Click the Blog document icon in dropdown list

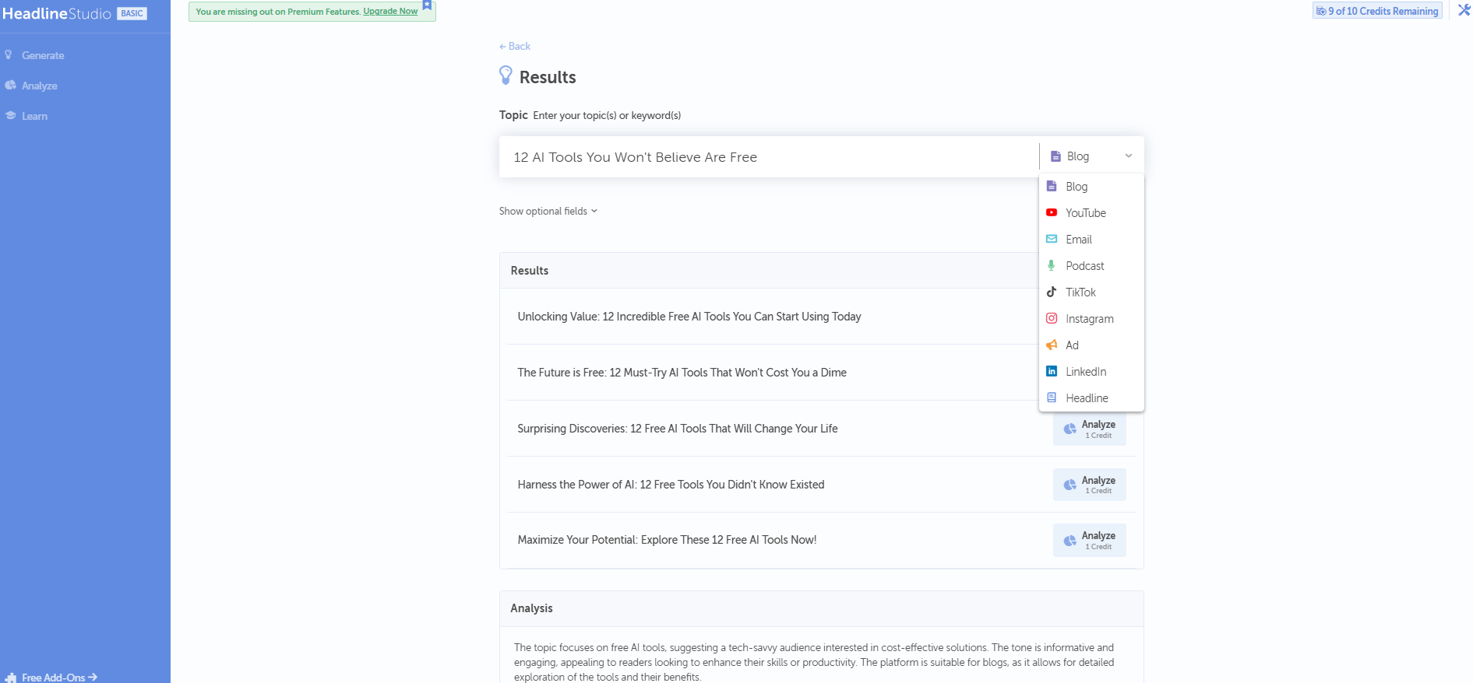pos(1052,186)
